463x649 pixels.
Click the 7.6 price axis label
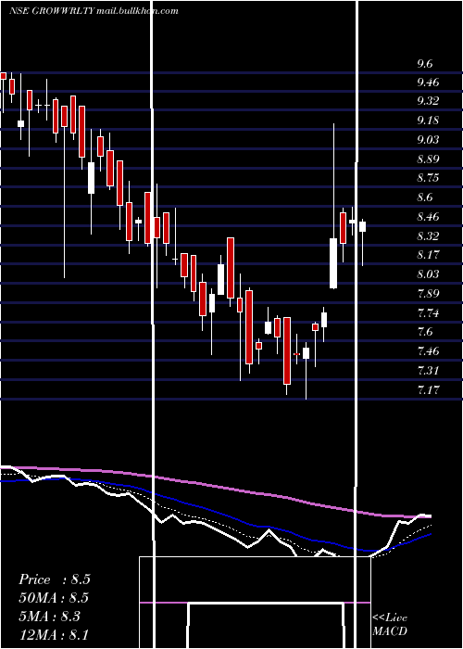[424, 332]
